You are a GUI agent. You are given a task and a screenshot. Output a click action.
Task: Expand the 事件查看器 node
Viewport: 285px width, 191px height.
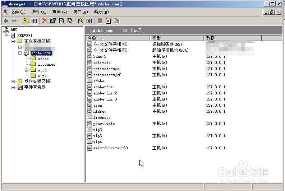coord(13,87)
